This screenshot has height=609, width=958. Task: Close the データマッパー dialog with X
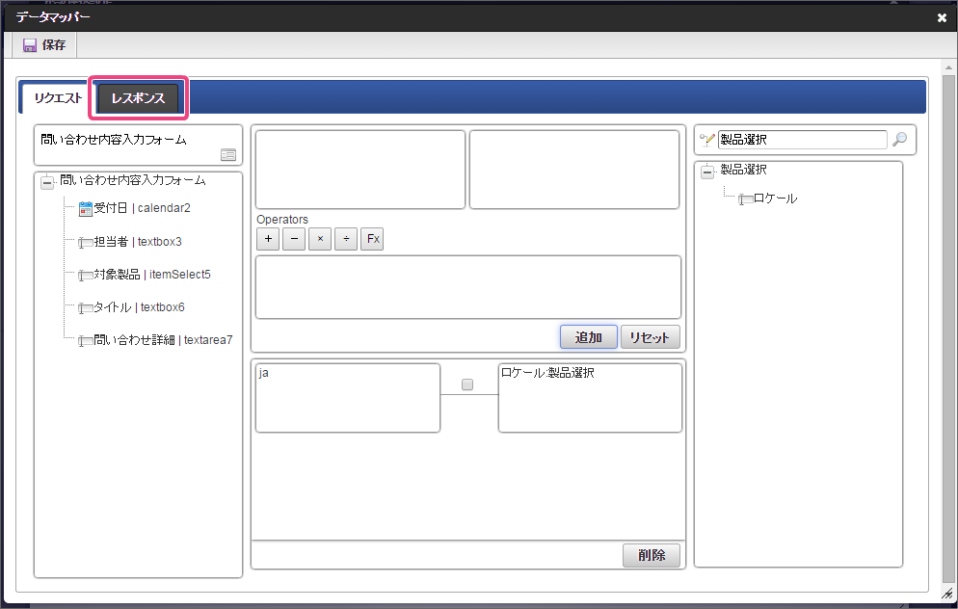(942, 17)
